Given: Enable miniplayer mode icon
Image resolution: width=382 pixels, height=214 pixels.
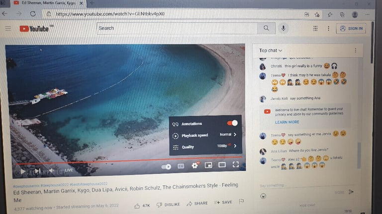Looking at the screenshot, I should click(x=208, y=165).
